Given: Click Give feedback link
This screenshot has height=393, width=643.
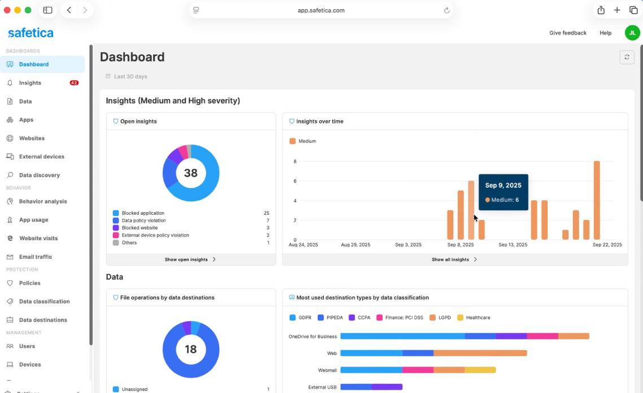Looking at the screenshot, I should coord(567,33).
